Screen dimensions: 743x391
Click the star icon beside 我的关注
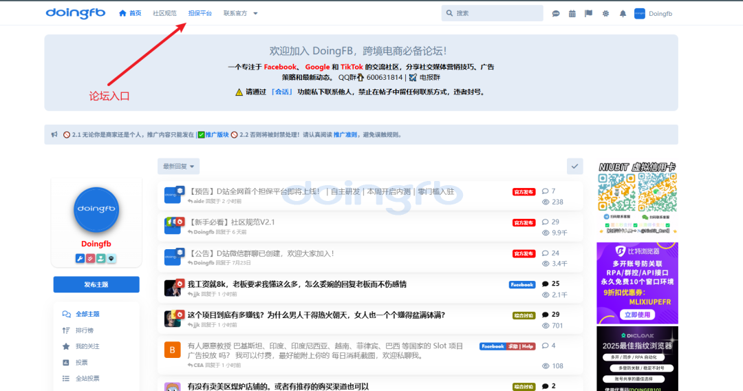(x=66, y=346)
